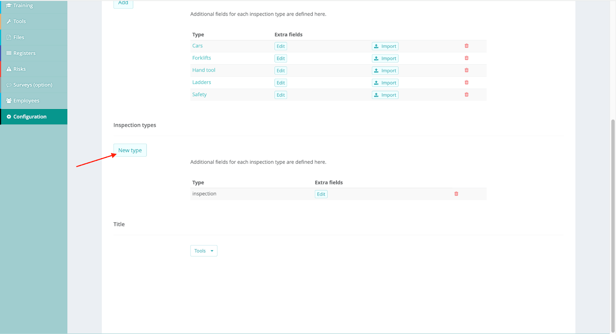Screen dimensions: 616x334
Task: Import data for Safety
Action: pyautogui.click(x=385, y=95)
